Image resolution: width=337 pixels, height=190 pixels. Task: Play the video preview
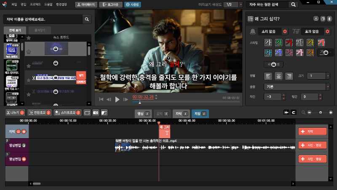pos(118,99)
